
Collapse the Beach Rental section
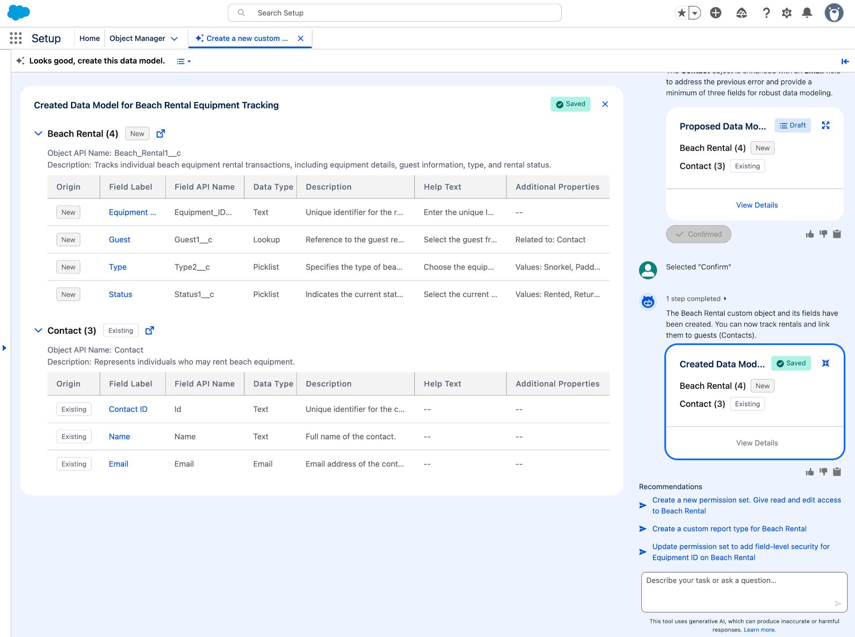[x=38, y=134]
